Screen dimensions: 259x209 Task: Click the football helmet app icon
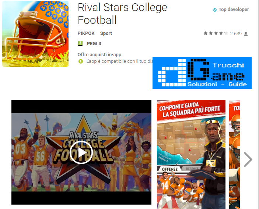35,34
